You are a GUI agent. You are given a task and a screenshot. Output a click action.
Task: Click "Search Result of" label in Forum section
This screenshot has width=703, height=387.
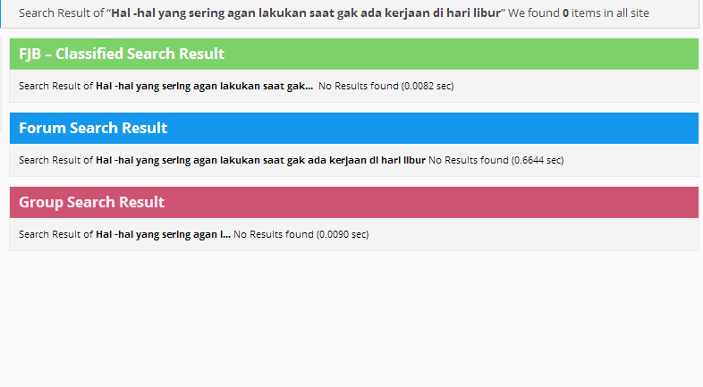55,160
